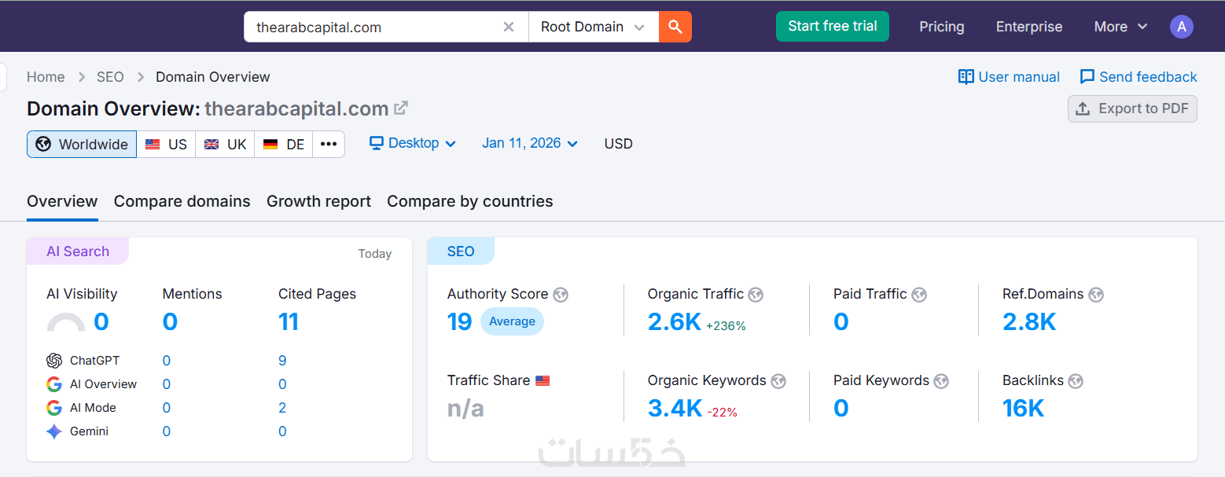Click the globe icon beside Ref.Domains
1225x477 pixels.
1096,295
